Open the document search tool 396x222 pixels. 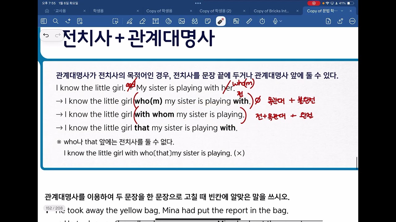click(56, 21)
